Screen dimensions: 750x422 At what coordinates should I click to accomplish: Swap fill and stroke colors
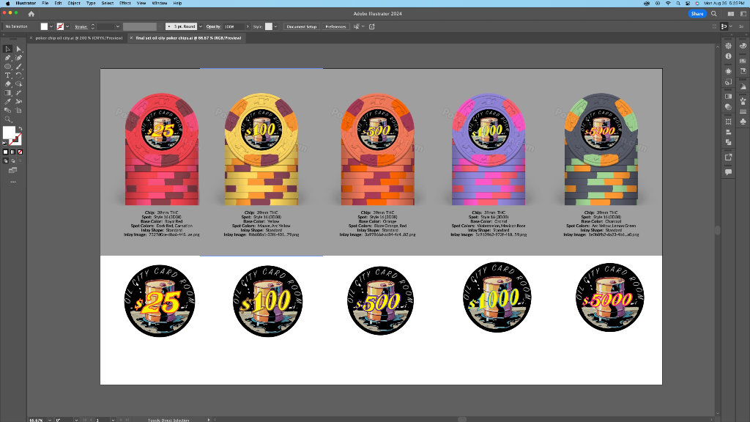point(20,129)
